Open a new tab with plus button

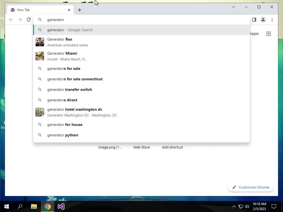click(80, 10)
